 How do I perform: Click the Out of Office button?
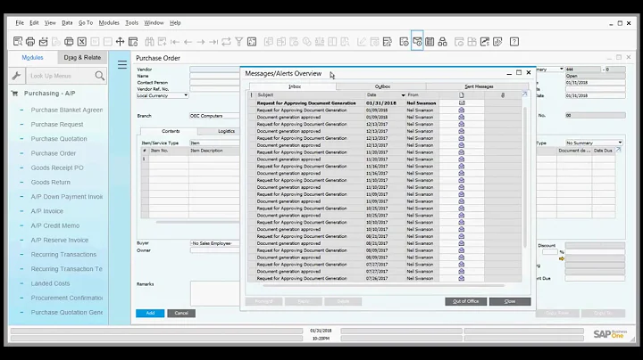465,301
